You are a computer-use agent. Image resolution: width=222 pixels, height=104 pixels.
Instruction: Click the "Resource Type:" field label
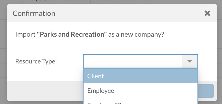36,61
